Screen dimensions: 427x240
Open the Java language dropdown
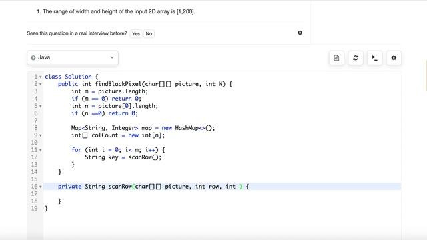[x=73, y=58]
